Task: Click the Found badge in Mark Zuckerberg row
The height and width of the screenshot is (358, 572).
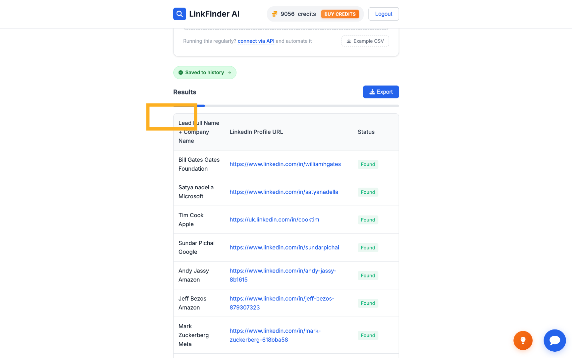Action: tap(368, 335)
